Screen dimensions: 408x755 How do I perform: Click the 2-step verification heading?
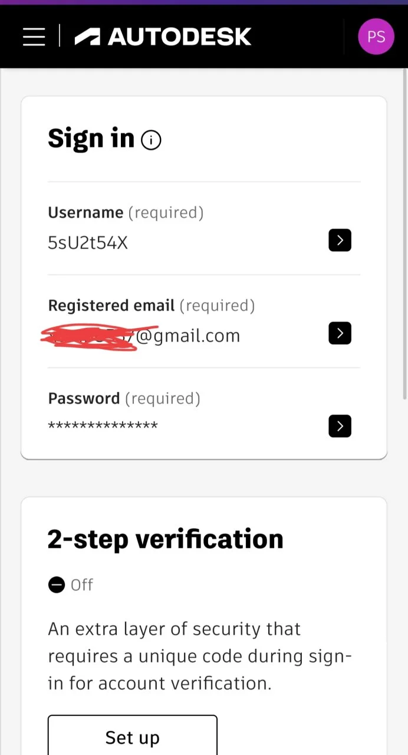tap(166, 539)
